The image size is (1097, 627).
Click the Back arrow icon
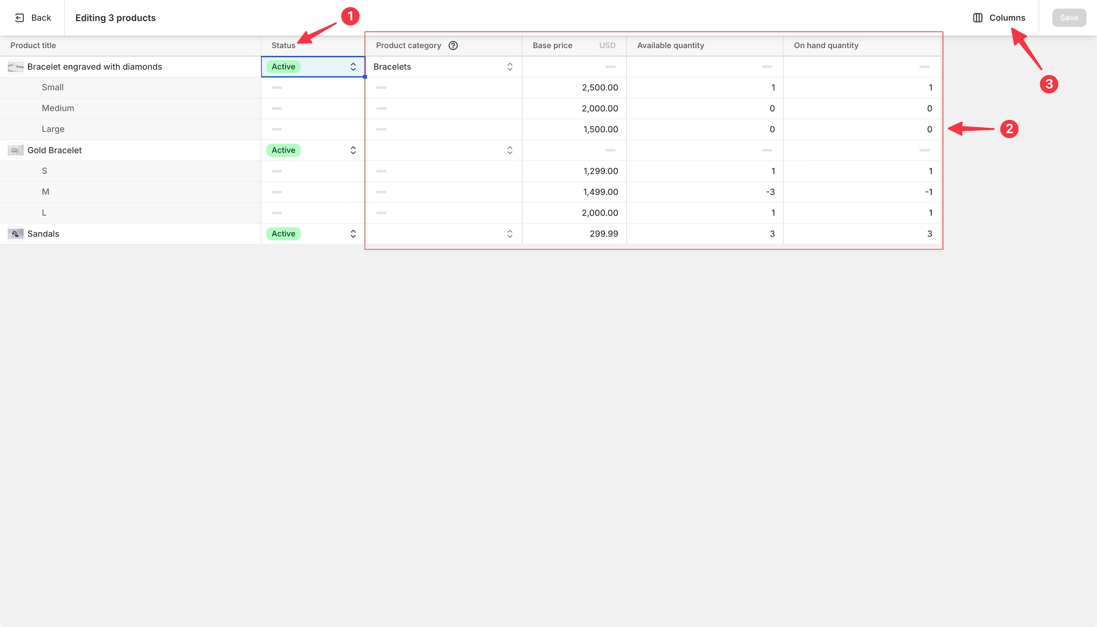point(19,18)
